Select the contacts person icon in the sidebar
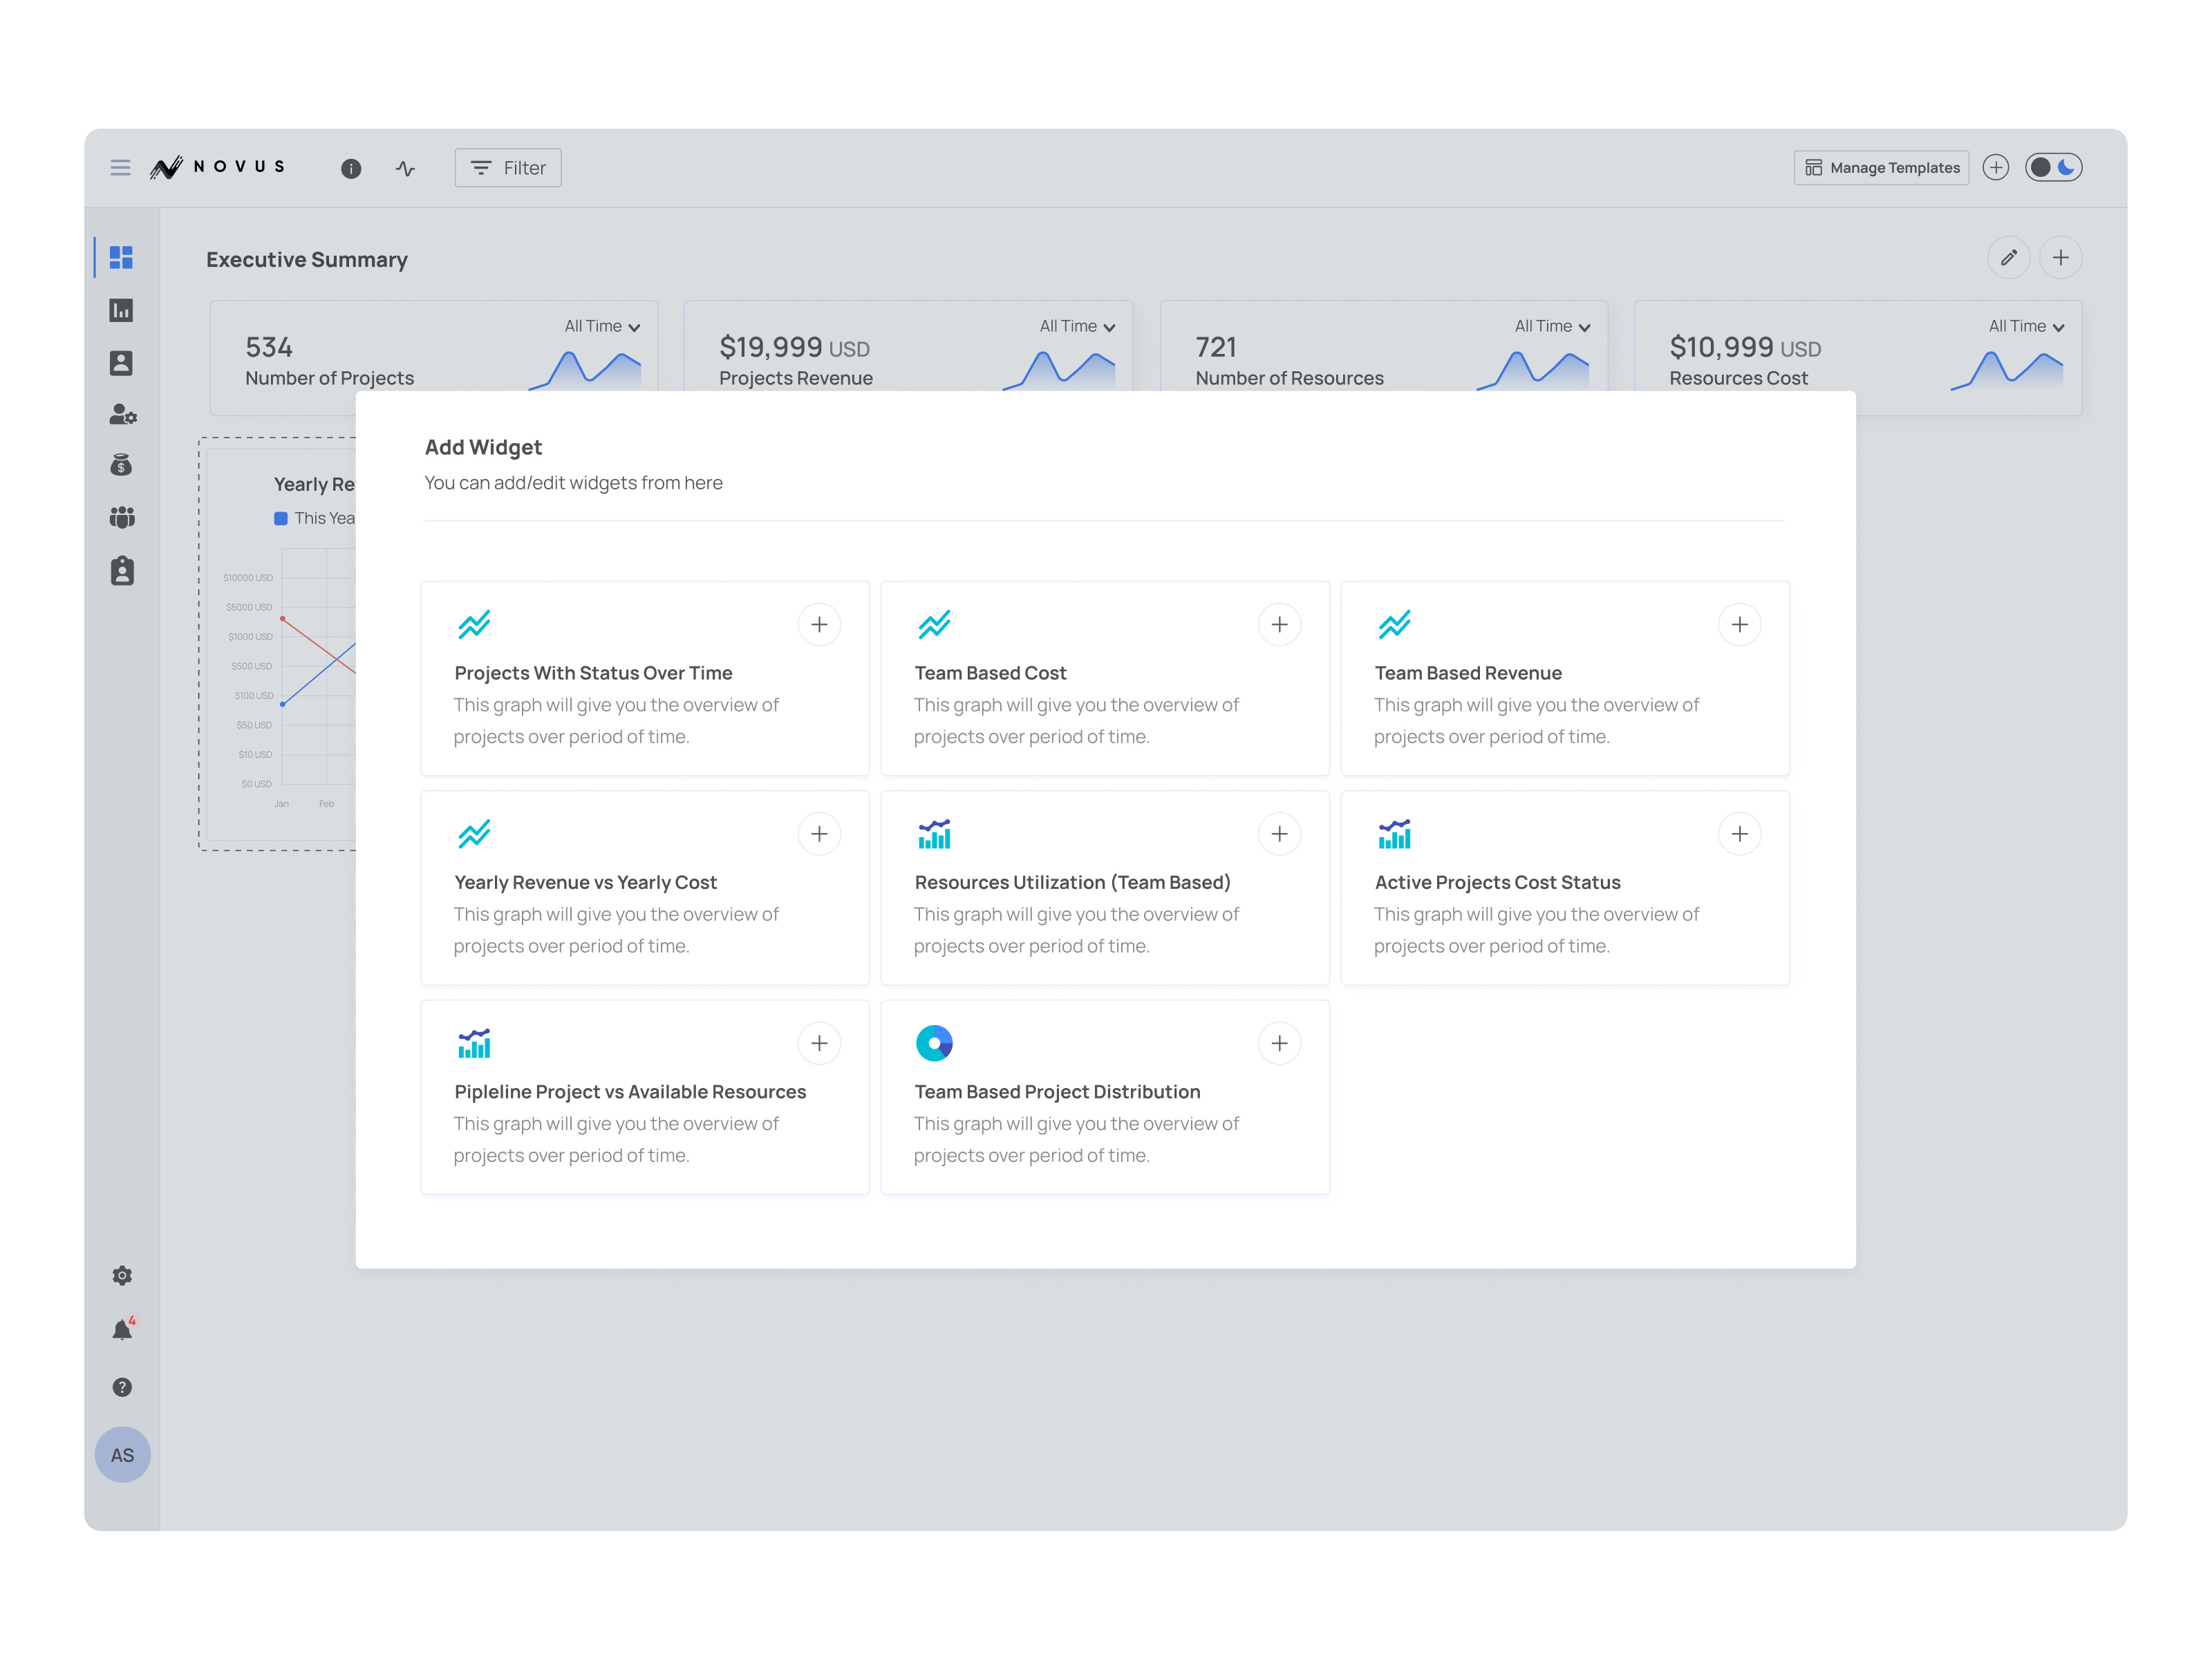The height and width of the screenshot is (1659, 2212). pyautogui.click(x=121, y=363)
